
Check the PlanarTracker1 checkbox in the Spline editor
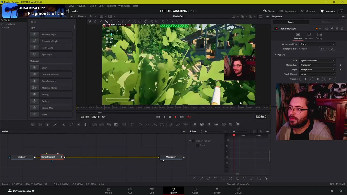194,141
